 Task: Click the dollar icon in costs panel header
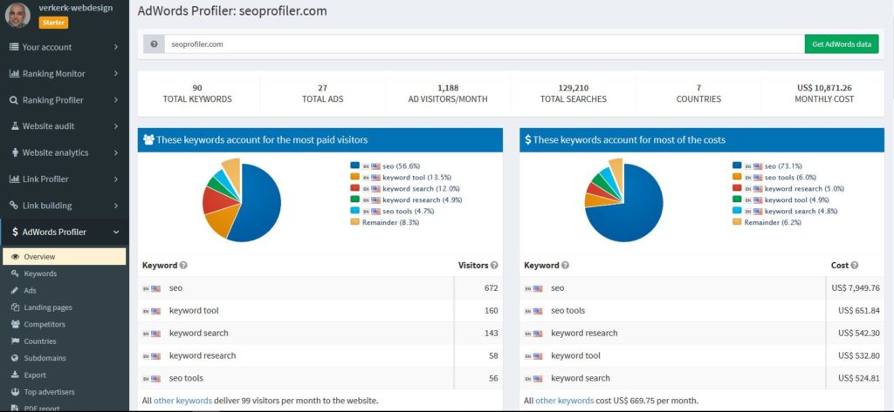pyautogui.click(x=528, y=139)
